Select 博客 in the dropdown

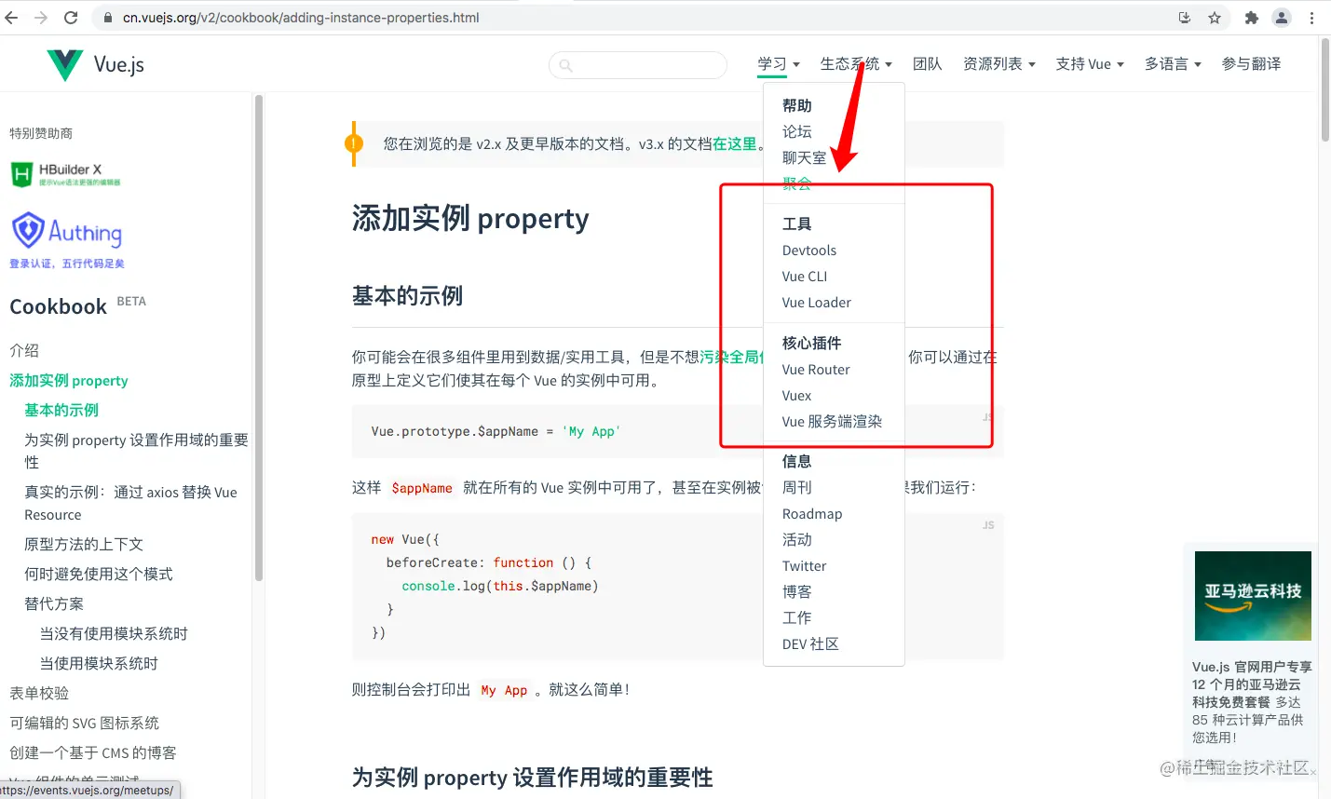click(x=797, y=592)
